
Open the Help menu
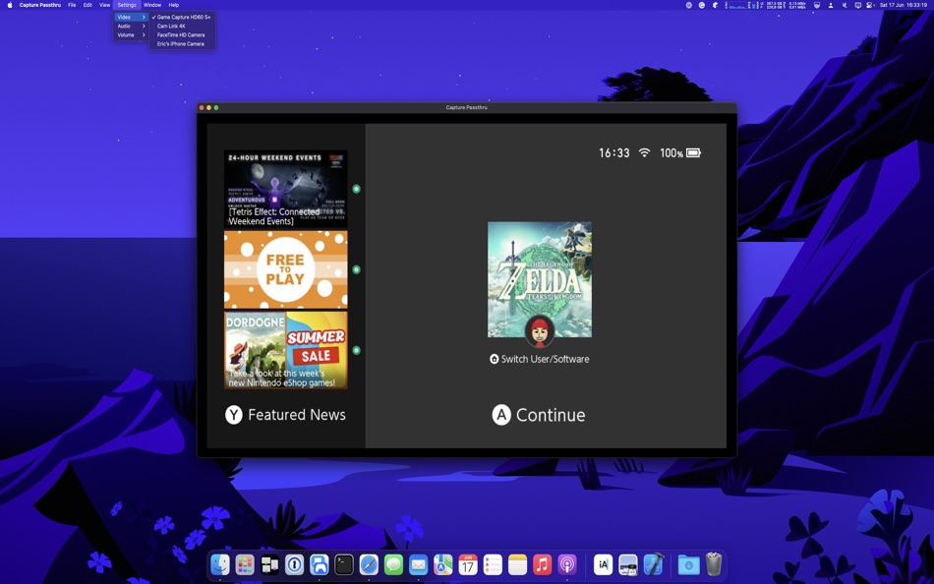point(173,5)
